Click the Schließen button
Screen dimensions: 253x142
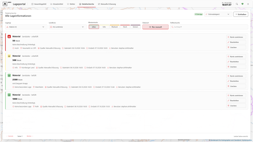point(241,14)
